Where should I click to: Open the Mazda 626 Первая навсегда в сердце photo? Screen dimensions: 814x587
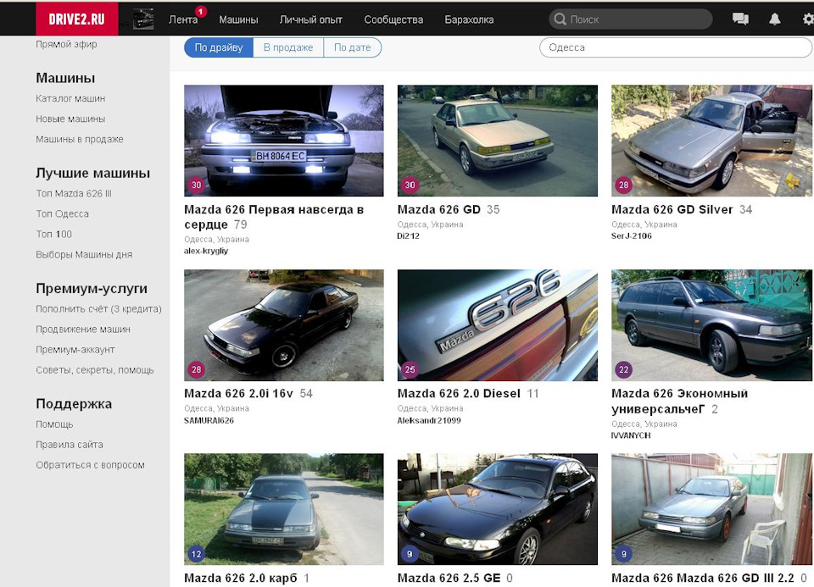coord(284,141)
